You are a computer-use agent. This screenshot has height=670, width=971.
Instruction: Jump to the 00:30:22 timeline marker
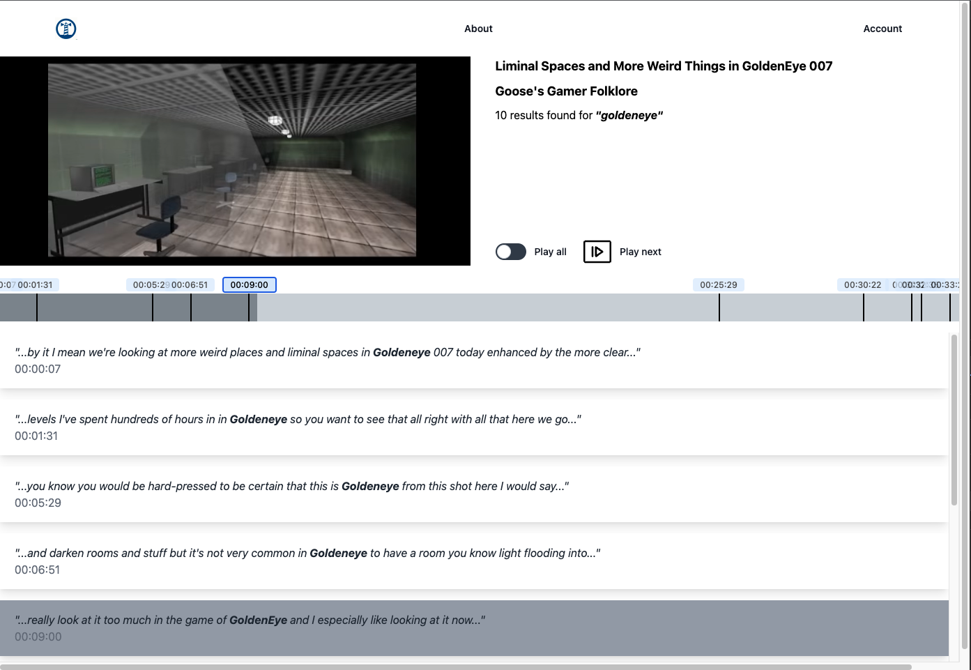click(x=863, y=284)
